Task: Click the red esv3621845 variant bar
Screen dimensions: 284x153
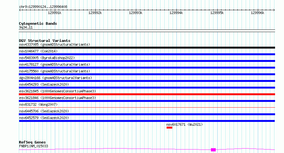Action: pos(147,94)
